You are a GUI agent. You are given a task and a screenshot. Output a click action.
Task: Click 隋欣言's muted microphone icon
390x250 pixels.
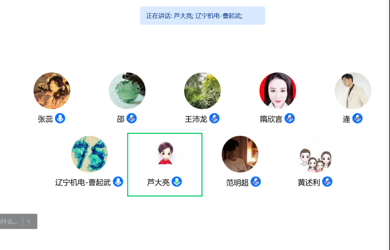pos(289,118)
